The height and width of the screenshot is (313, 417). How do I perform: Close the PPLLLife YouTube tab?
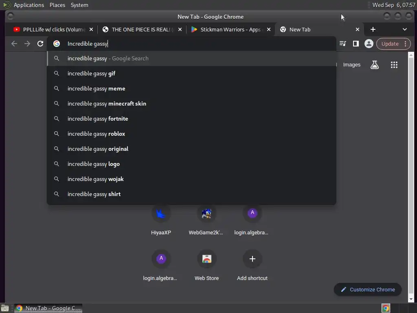[x=91, y=29]
